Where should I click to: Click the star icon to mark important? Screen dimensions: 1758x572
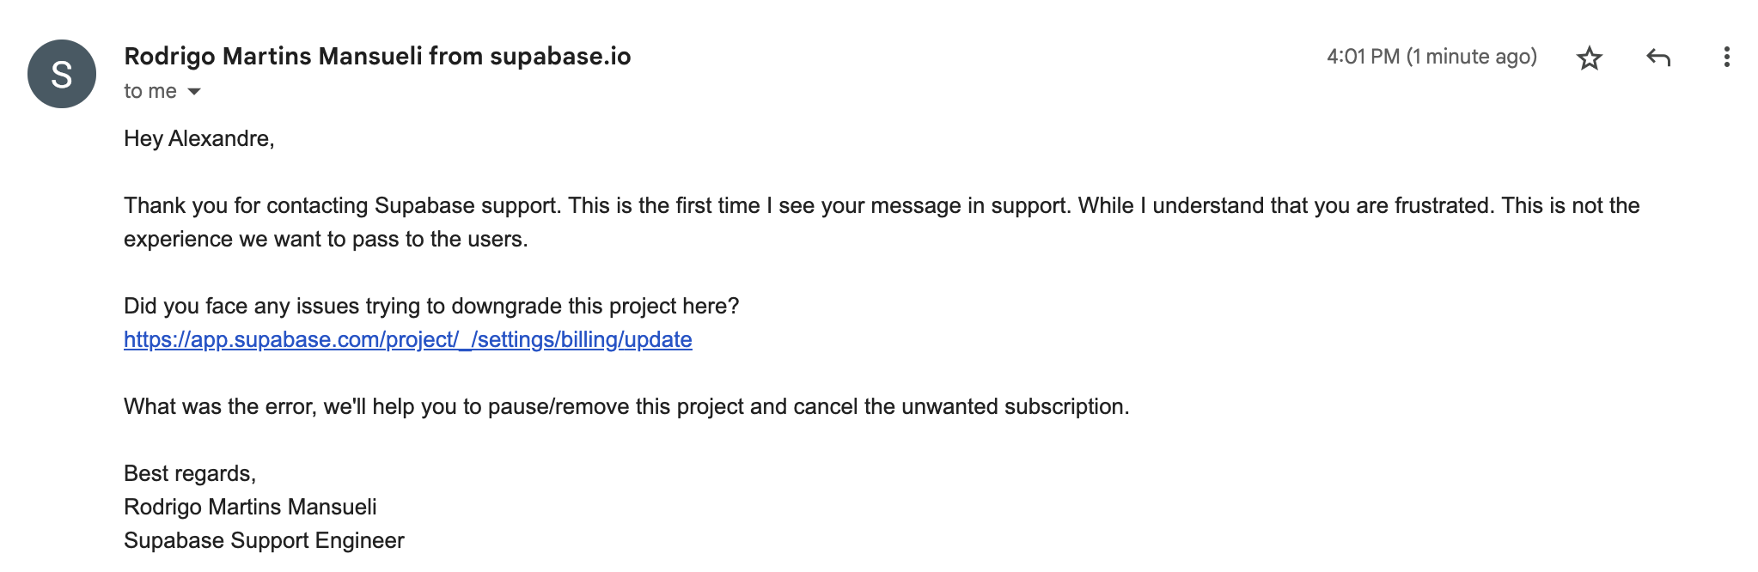[1590, 58]
